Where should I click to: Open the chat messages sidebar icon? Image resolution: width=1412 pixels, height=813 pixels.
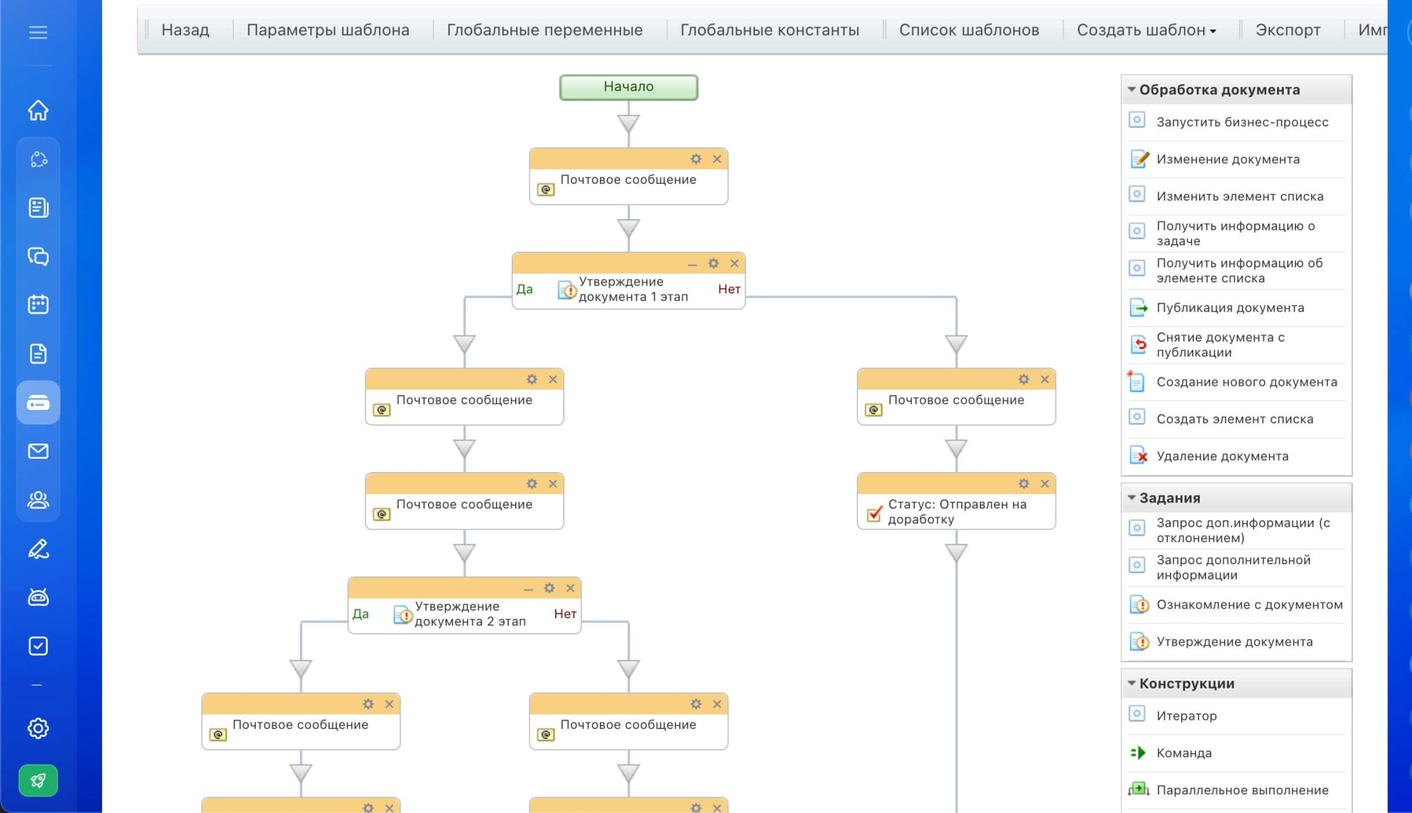pyautogui.click(x=38, y=256)
